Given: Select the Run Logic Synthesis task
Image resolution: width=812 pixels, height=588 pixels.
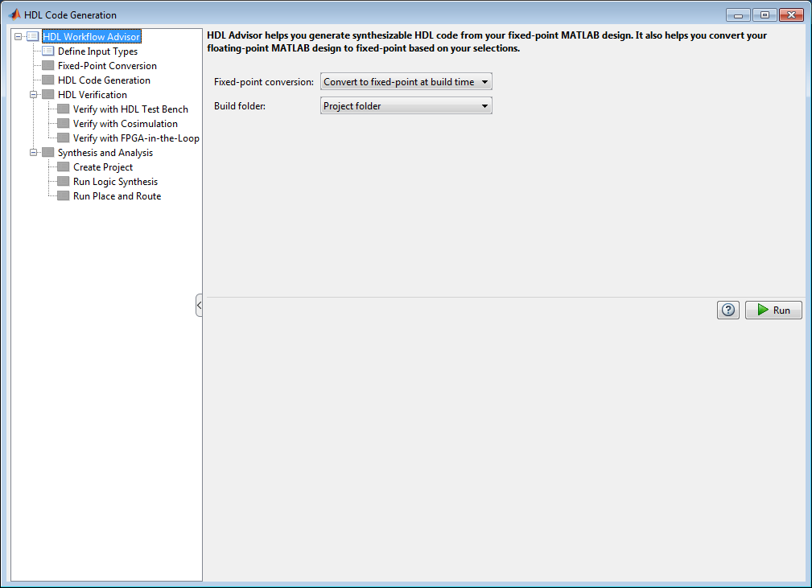Looking at the screenshot, I should click(115, 182).
